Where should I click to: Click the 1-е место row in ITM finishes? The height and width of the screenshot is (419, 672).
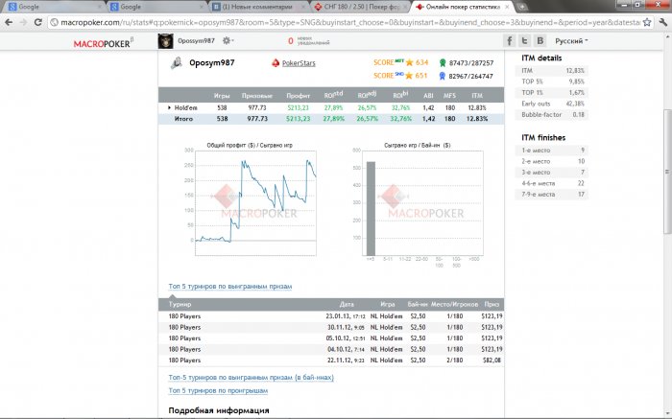[552, 151]
